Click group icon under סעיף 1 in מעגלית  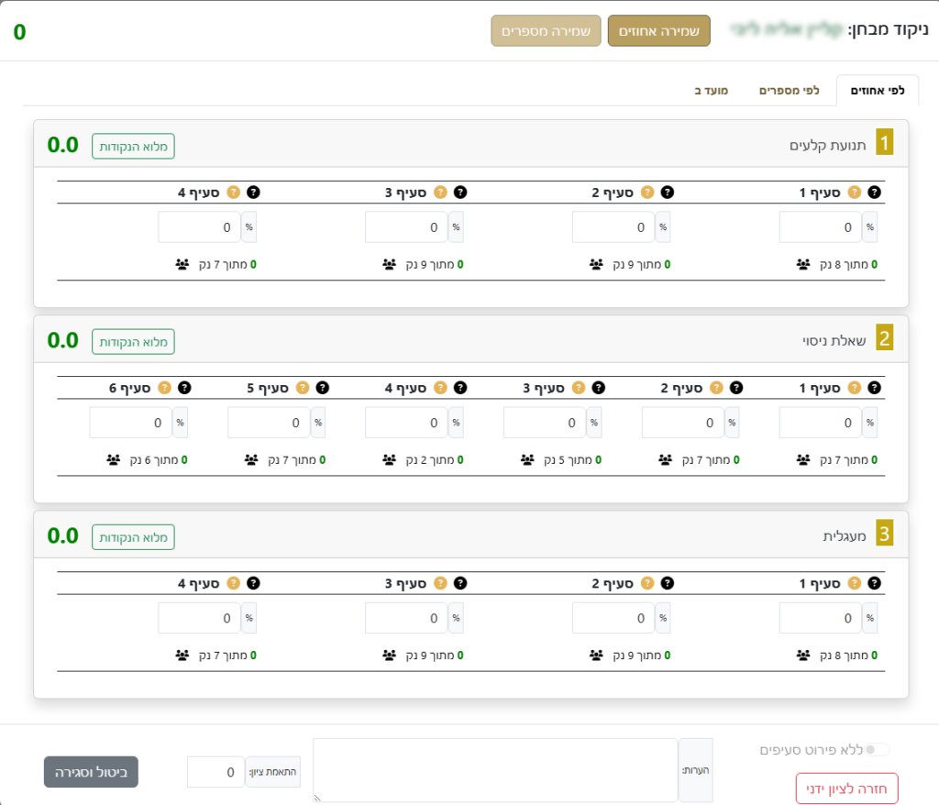803,655
